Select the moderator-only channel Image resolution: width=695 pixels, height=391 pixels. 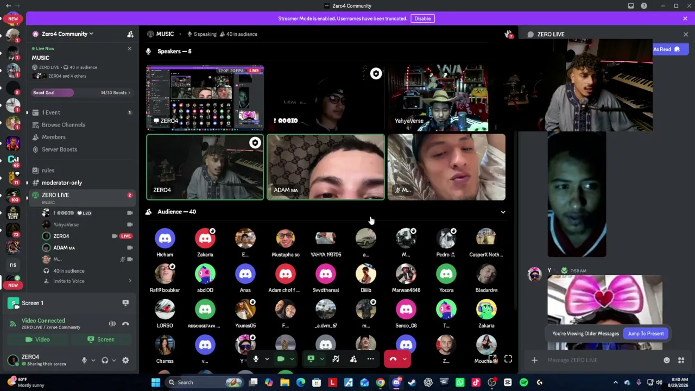pos(82,183)
